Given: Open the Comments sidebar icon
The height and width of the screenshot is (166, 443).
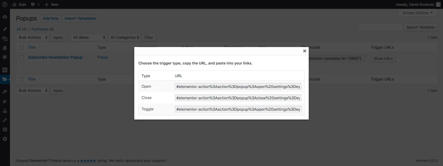Looking at the screenshot, I should pos(5,58).
